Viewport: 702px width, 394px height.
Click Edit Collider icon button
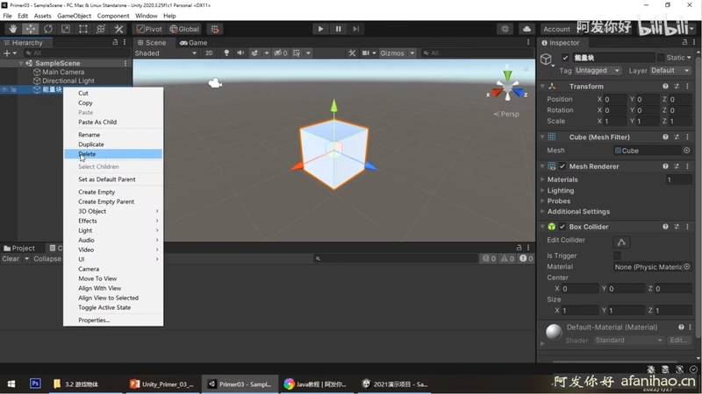point(621,243)
